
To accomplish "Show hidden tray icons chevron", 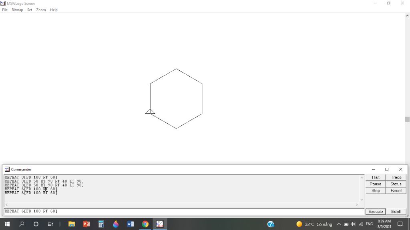I will tap(339, 224).
